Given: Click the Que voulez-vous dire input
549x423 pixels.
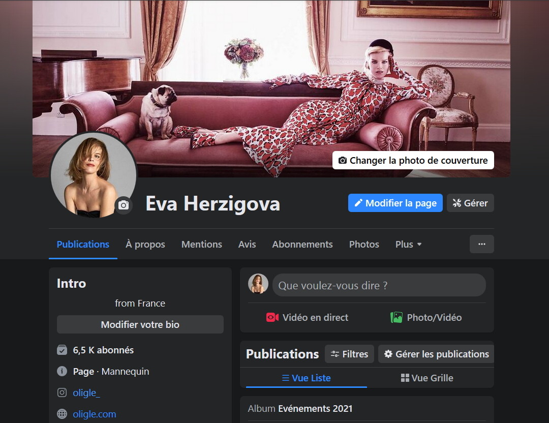Looking at the screenshot, I should point(379,285).
